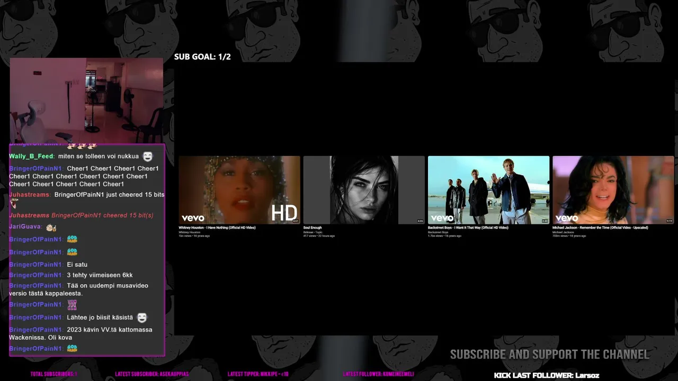This screenshot has width=678, height=381.
Task: Click the emote in JariGuava's chat message
Action: click(x=51, y=227)
